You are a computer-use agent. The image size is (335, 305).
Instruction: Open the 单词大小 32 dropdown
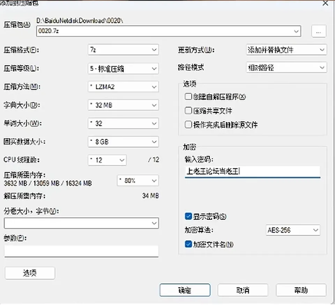pyautogui.click(x=123, y=123)
